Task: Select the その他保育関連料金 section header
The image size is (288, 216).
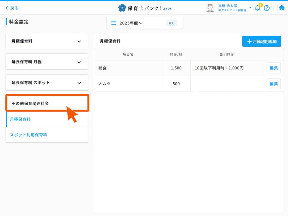Action: point(47,103)
